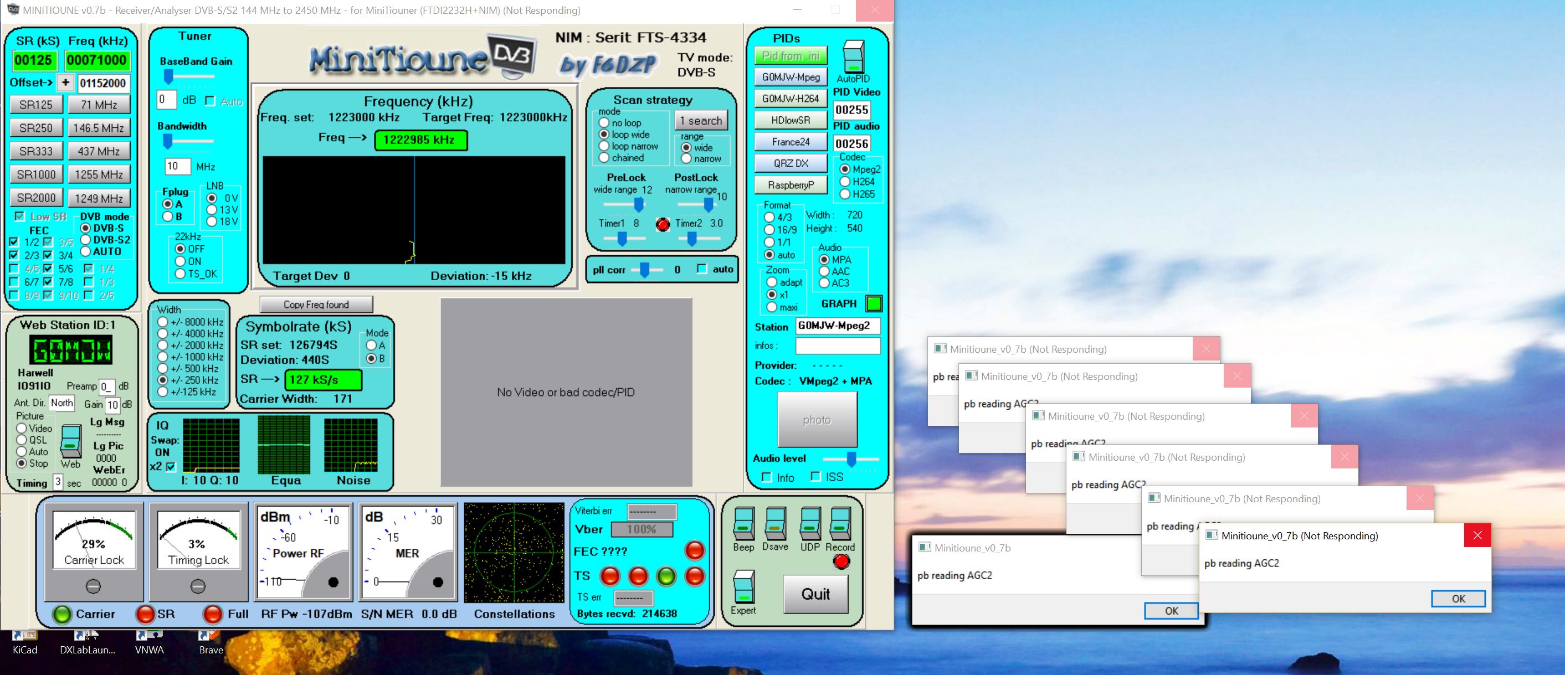Toggle the Beep switch
This screenshot has height=675, width=1565.
(744, 523)
